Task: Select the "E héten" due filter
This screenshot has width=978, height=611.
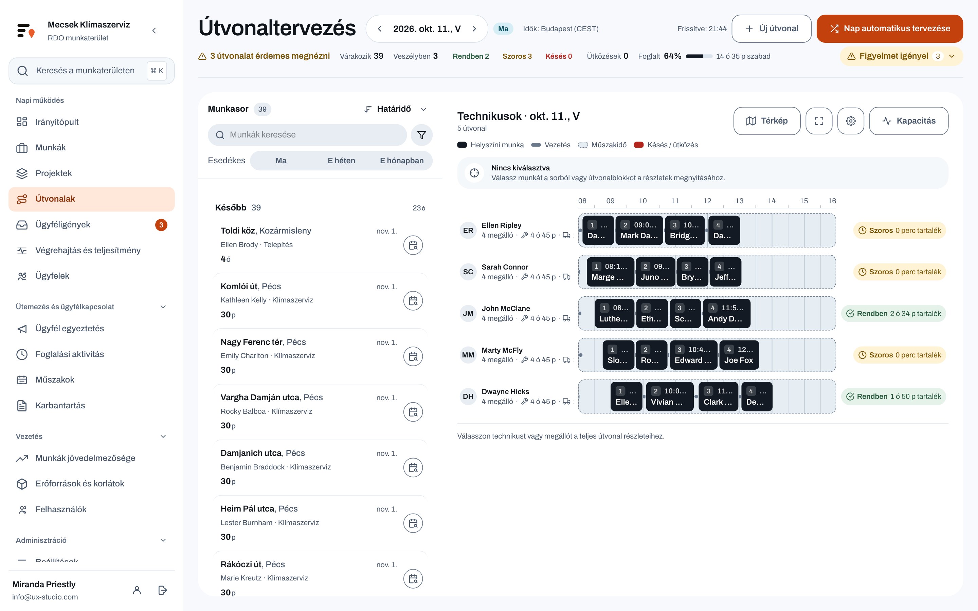Action: click(342, 161)
